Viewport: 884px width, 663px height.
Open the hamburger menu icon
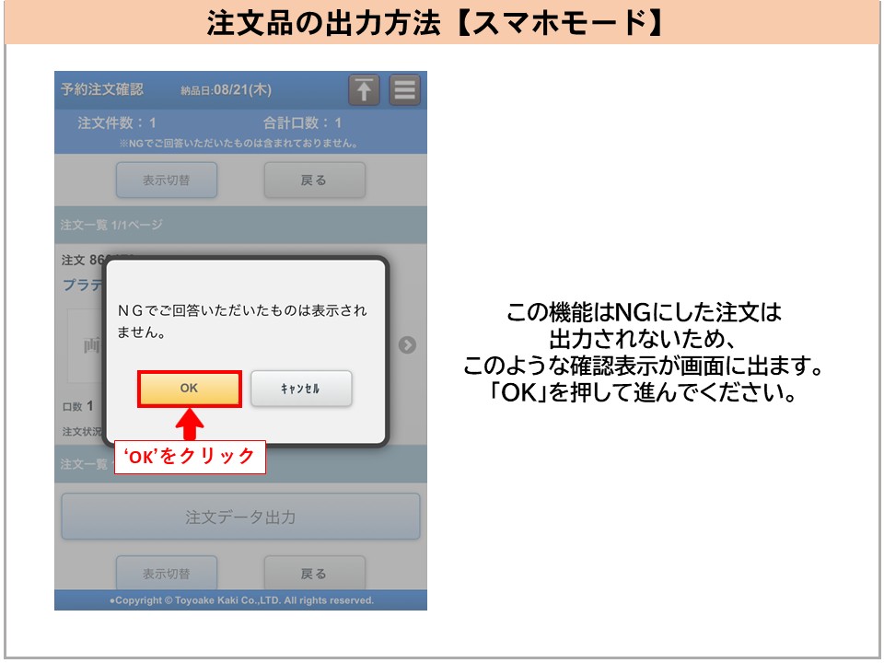[404, 89]
